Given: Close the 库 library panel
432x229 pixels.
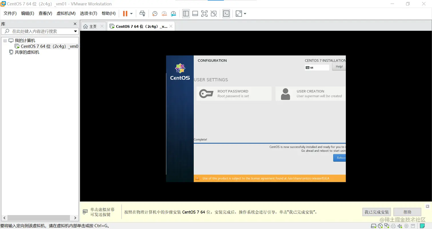Looking at the screenshot, I should (x=75, y=24).
